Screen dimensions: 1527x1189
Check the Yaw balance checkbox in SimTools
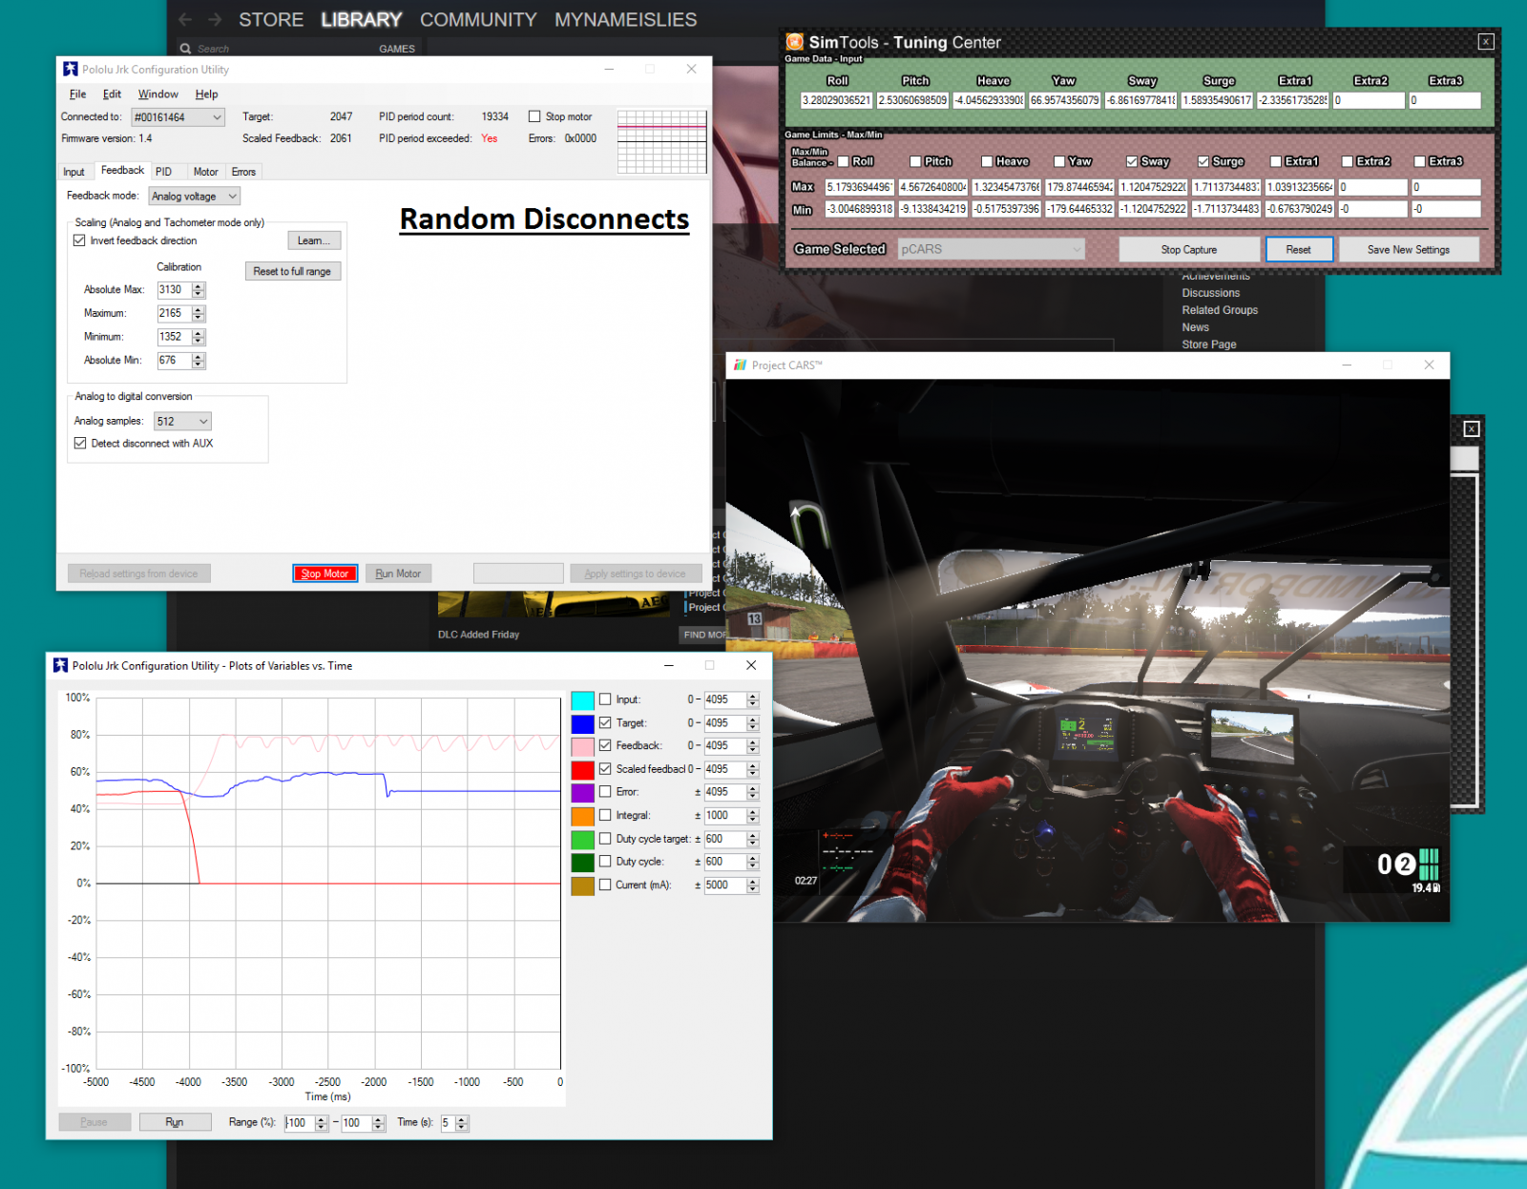click(1059, 162)
